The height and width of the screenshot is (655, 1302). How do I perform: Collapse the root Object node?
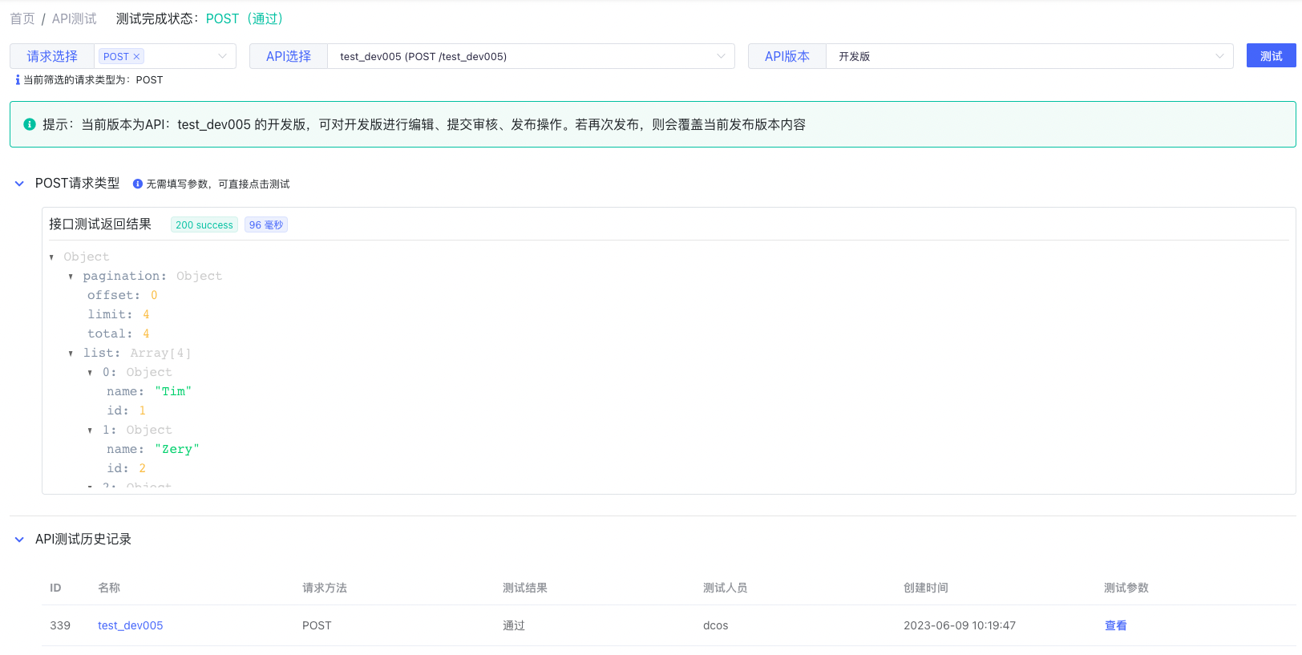(52, 257)
